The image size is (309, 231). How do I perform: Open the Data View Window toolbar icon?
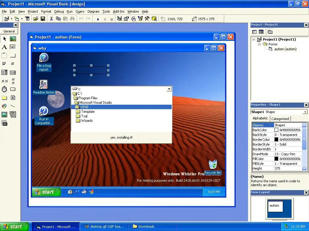tap(154, 19)
